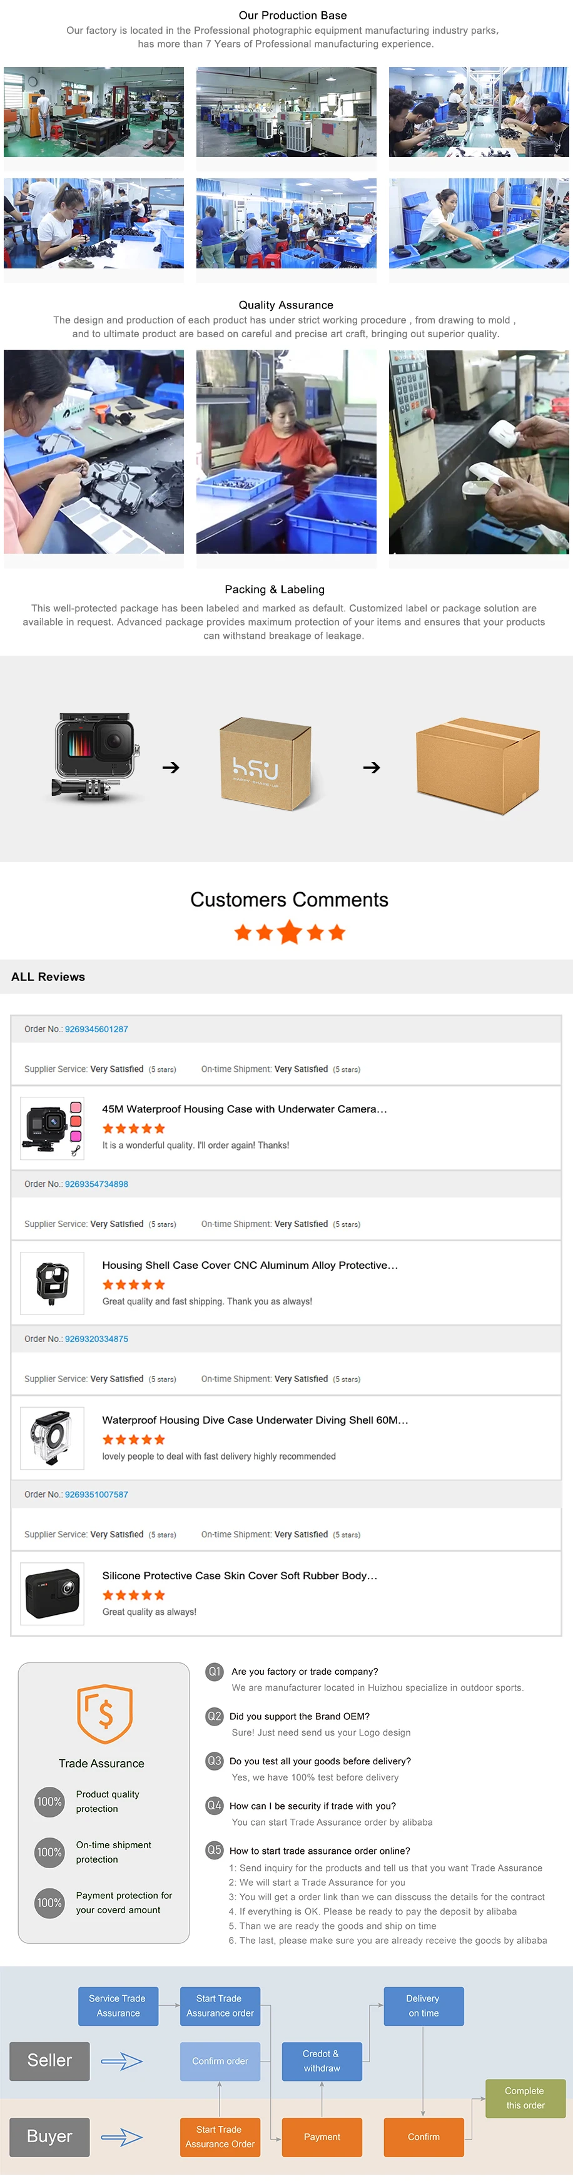Click the large center star rating icon
The height and width of the screenshot is (2181, 573).
(290, 932)
